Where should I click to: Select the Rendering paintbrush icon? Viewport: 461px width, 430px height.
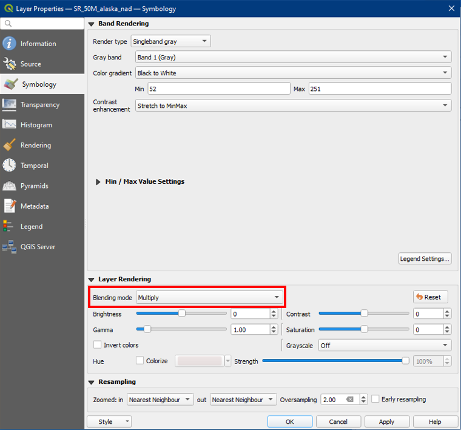[x=10, y=145]
